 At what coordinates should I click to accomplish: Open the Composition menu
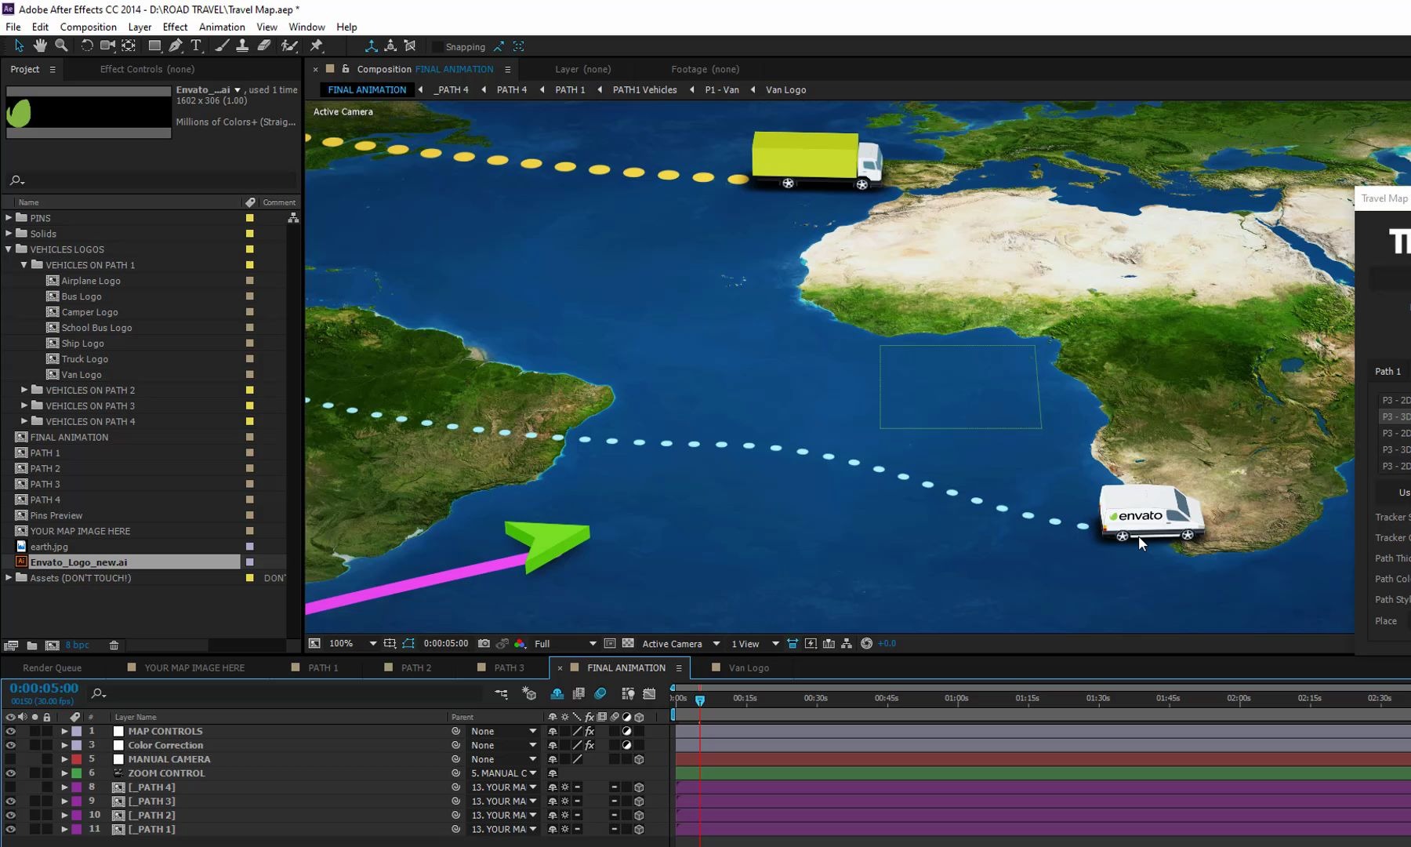88,27
